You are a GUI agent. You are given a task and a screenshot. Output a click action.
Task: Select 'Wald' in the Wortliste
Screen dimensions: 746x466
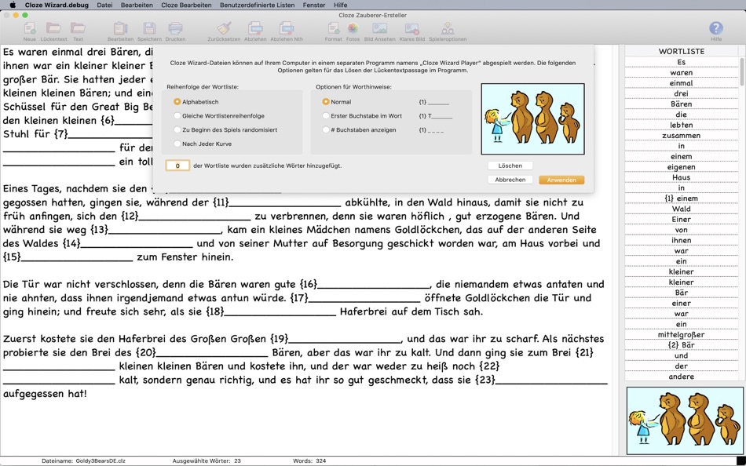pos(682,208)
